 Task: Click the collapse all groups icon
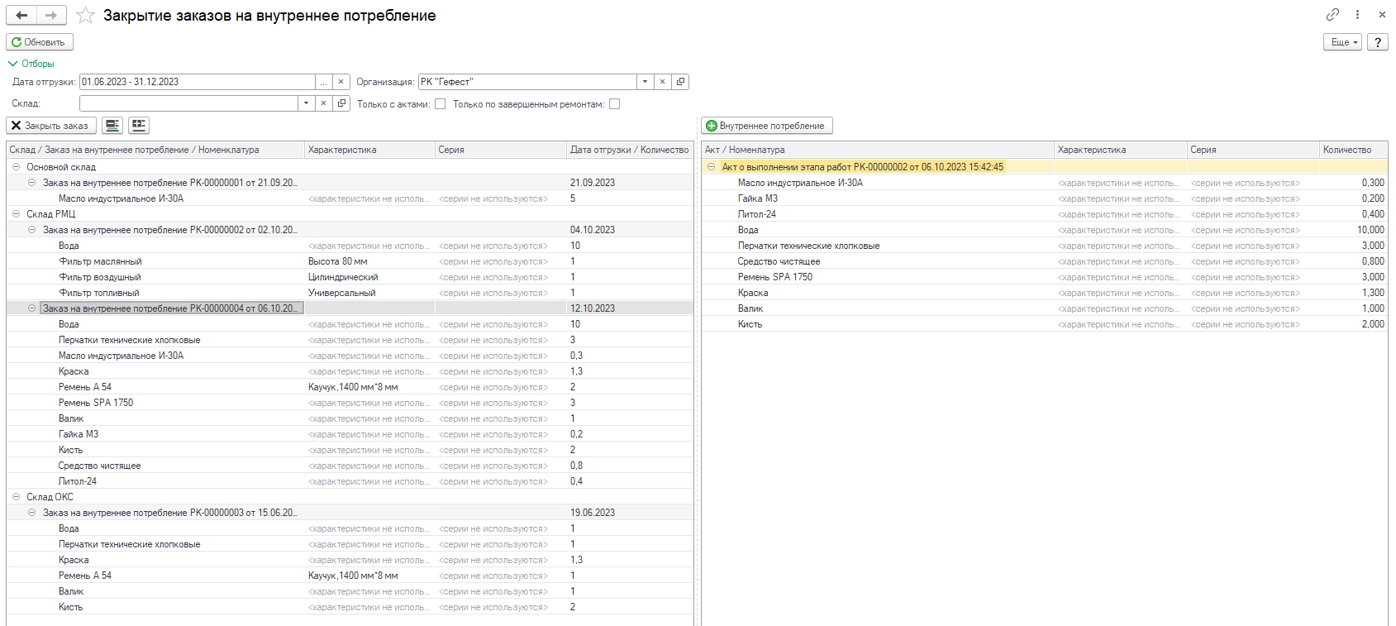coord(139,126)
